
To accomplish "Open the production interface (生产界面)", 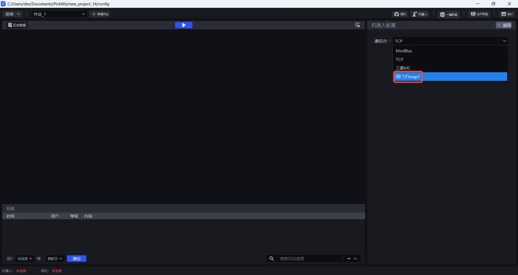I will click(x=479, y=14).
